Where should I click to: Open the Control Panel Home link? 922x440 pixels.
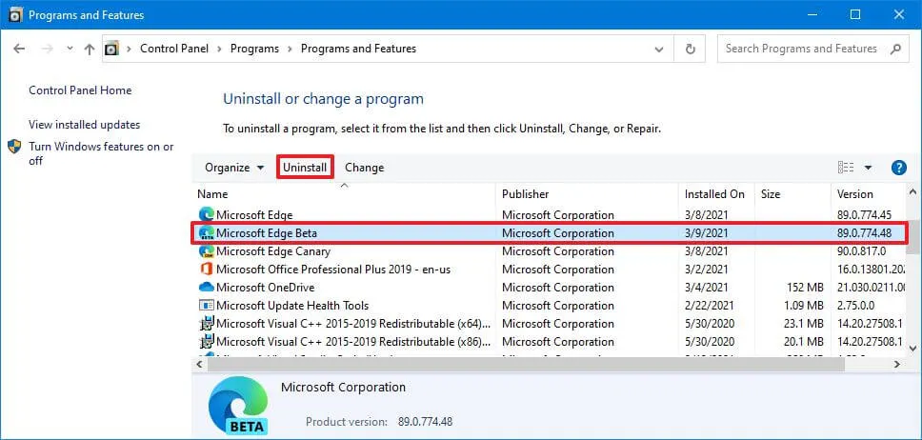click(80, 90)
